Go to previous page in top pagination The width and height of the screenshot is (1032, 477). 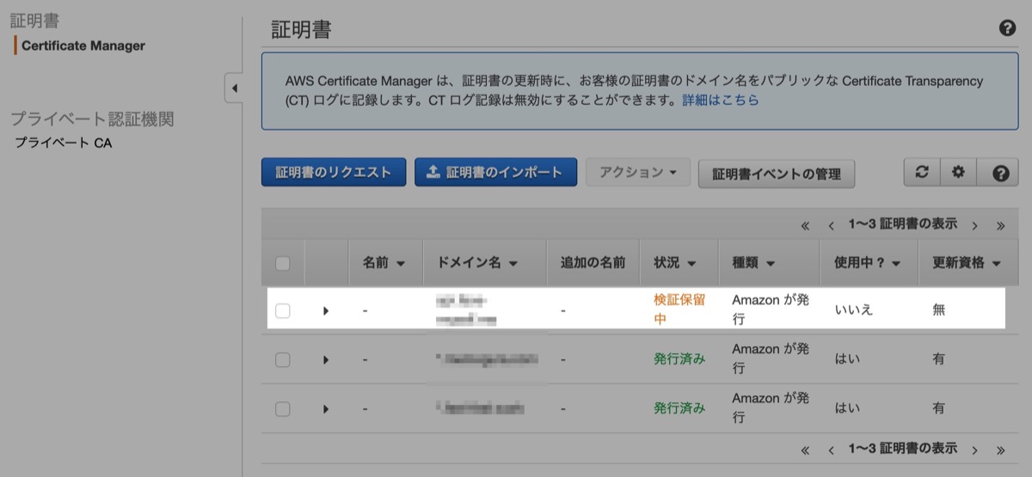pyautogui.click(x=832, y=225)
